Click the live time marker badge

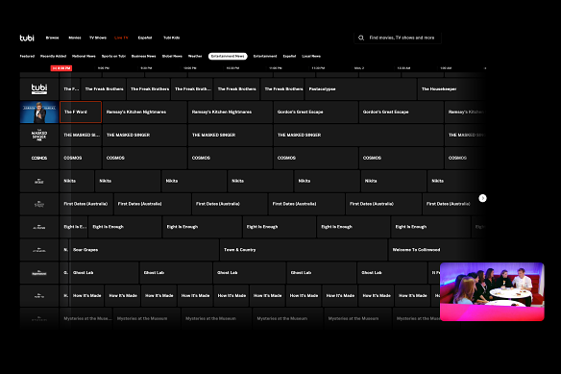click(x=61, y=68)
